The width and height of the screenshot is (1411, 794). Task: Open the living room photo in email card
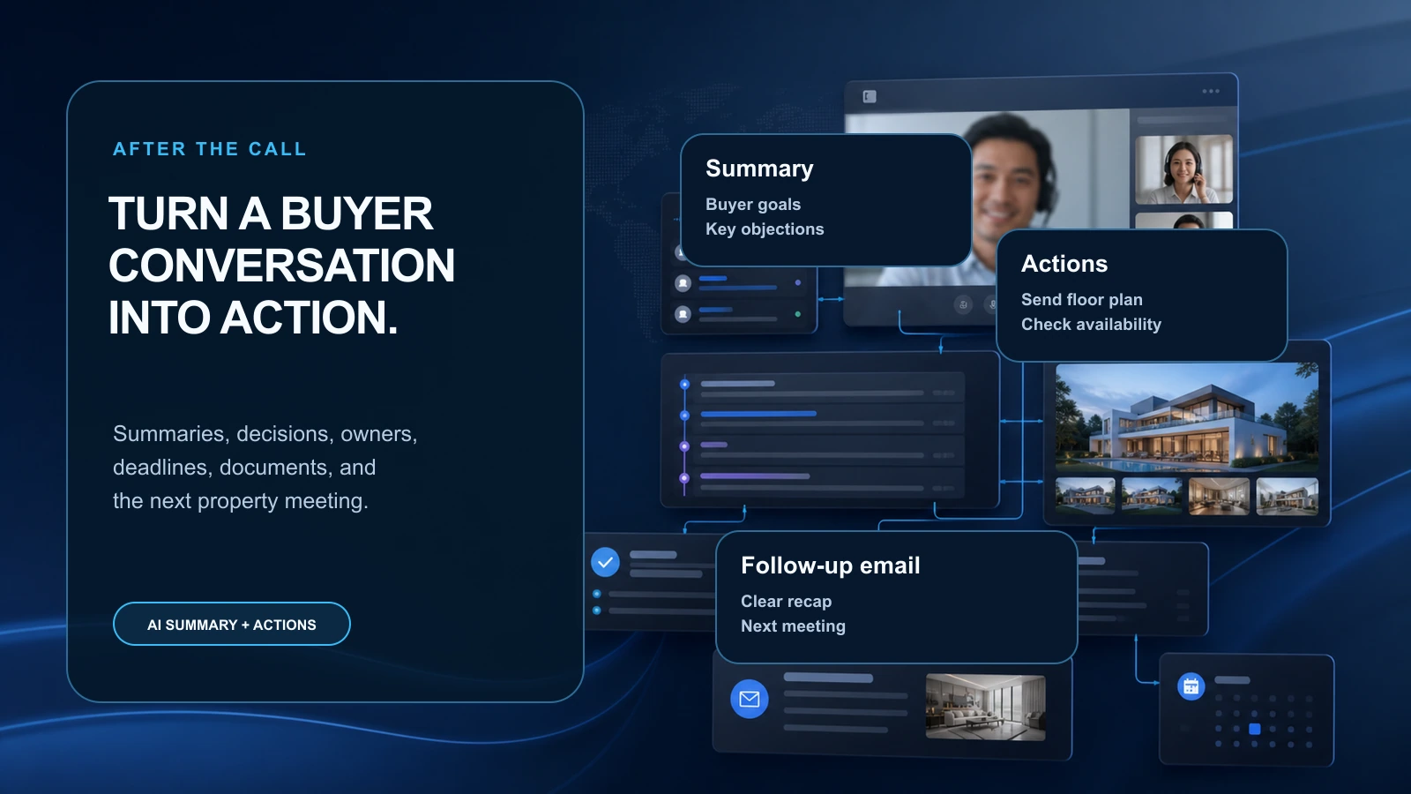point(986,707)
